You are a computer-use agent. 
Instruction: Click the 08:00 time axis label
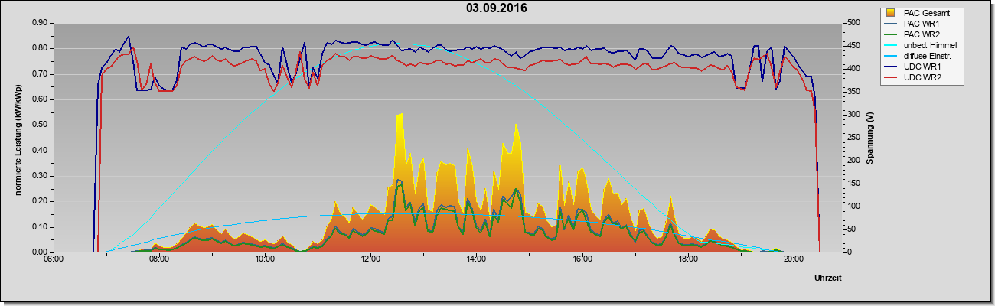click(x=159, y=259)
